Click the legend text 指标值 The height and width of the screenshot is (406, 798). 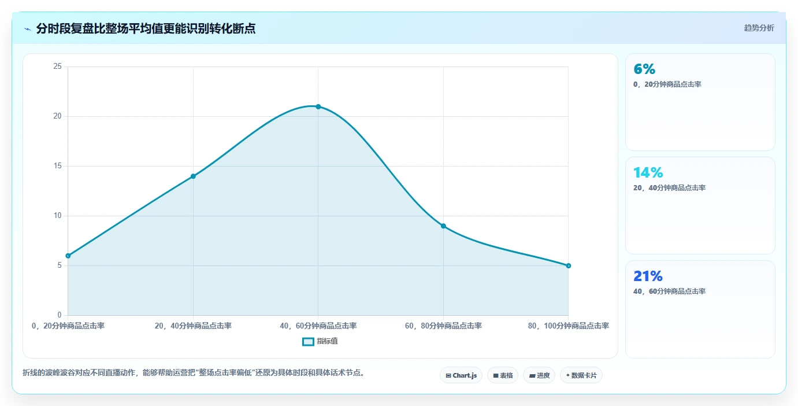point(327,342)
